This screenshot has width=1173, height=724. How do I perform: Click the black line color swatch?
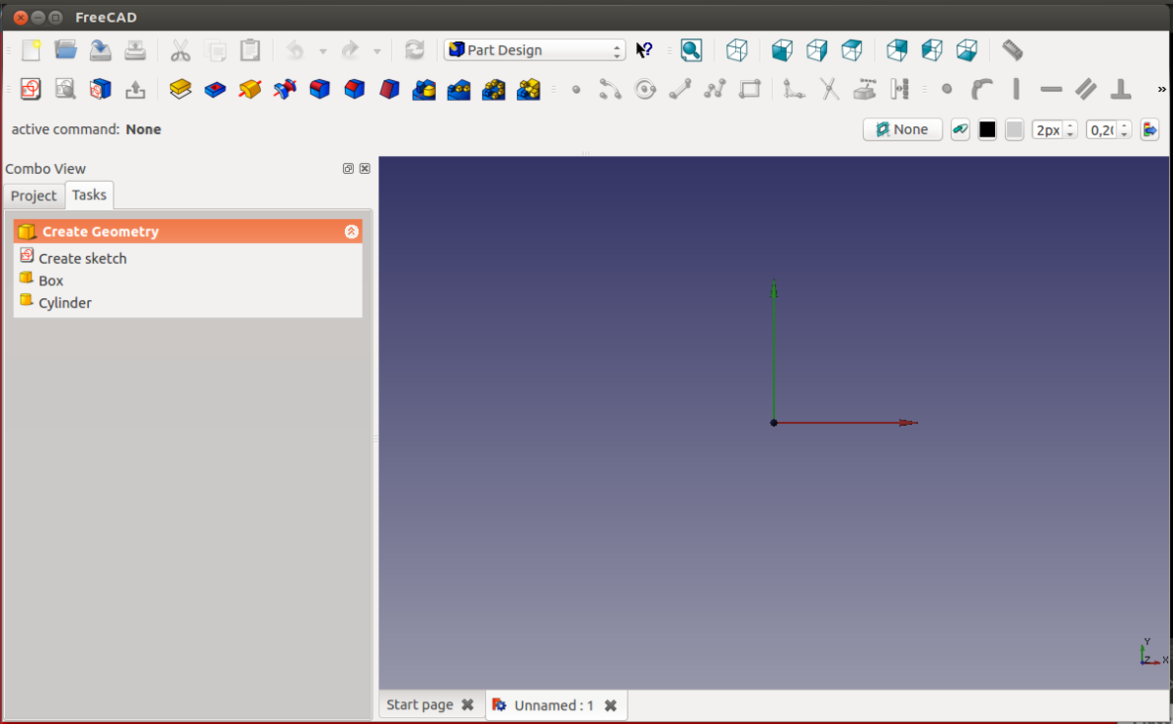tap(987, 130)
